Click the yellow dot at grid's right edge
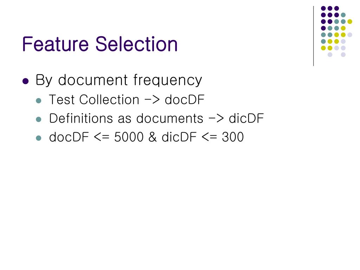Screen dimensions: 360x270 [350, 21]
